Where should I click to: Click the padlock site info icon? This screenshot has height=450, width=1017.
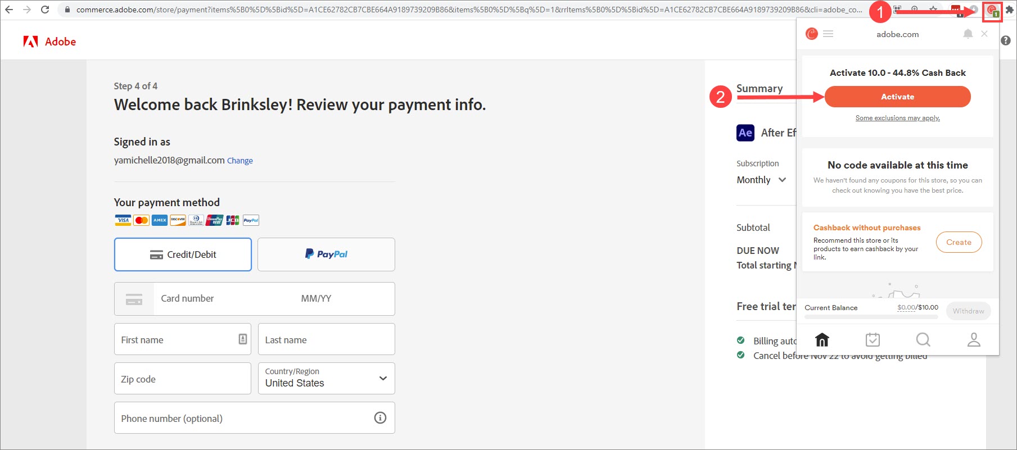pos(67,10)
